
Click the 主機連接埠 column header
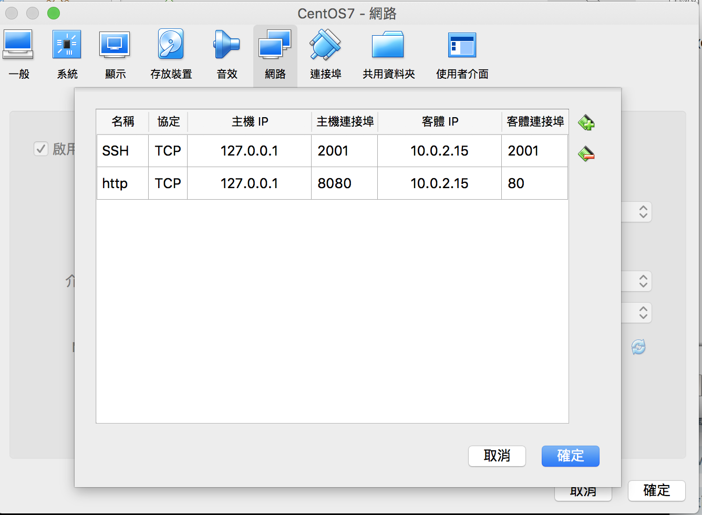[345, 122]
